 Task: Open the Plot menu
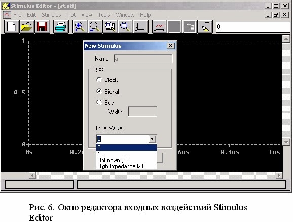pos(71,15)
